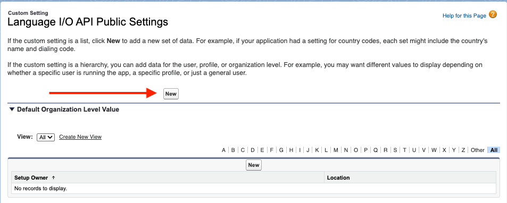
Task: Filter records by letter L
Action: (x=326, y=150)
